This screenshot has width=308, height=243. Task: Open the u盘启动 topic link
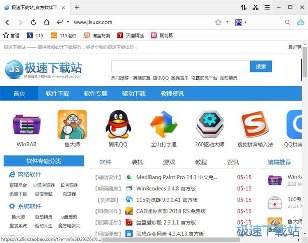point(69,217)
